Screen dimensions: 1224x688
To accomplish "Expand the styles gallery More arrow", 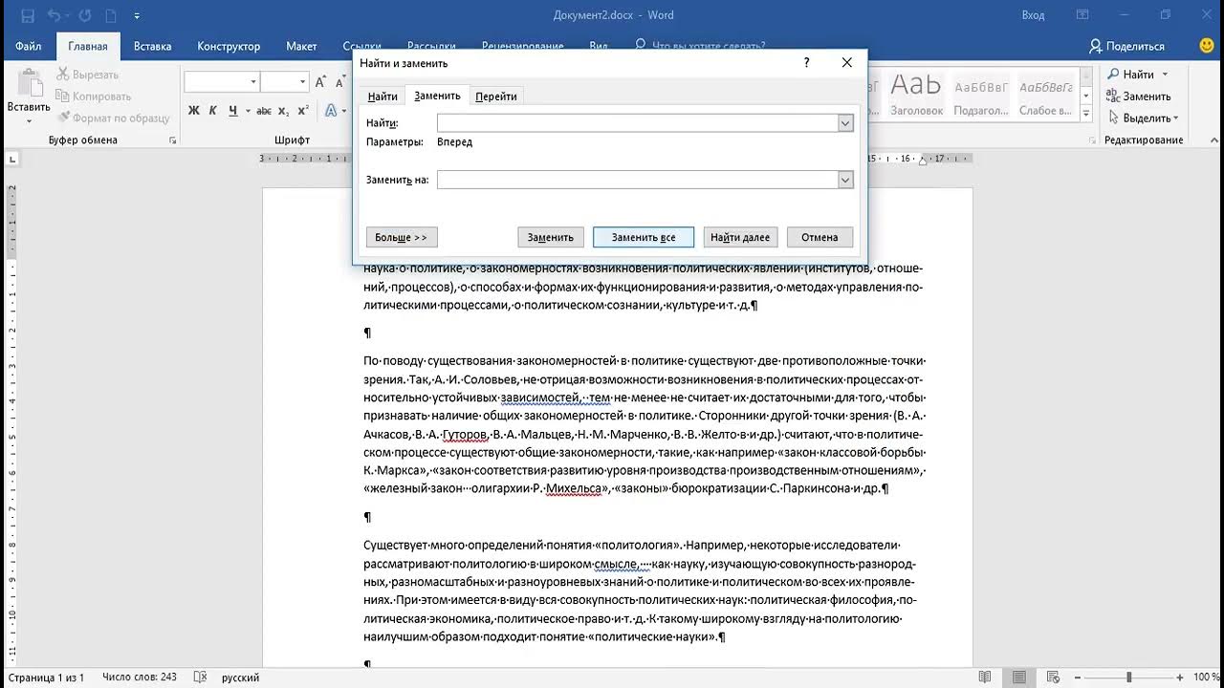I will (x=1086, y=113).
